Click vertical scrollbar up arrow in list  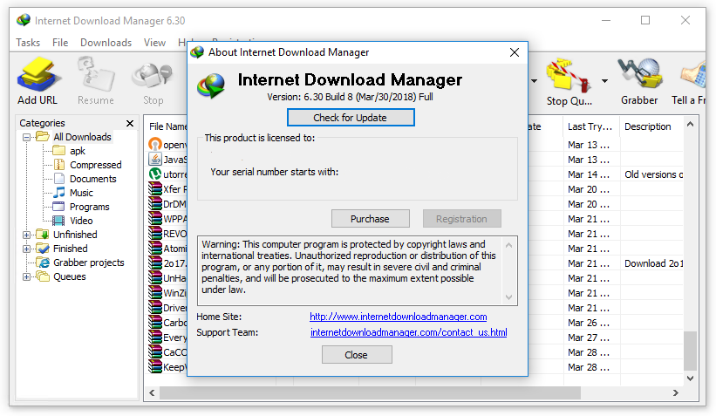(691, 124)
